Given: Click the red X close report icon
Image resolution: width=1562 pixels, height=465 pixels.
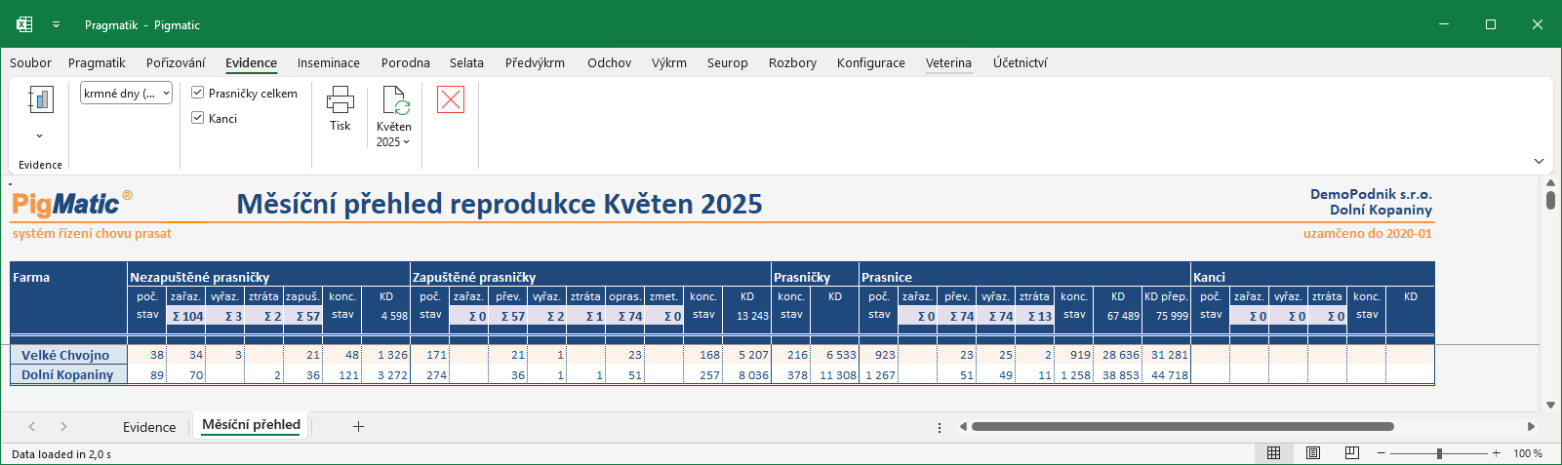Looking at the screenshot, I should [451, 99].
